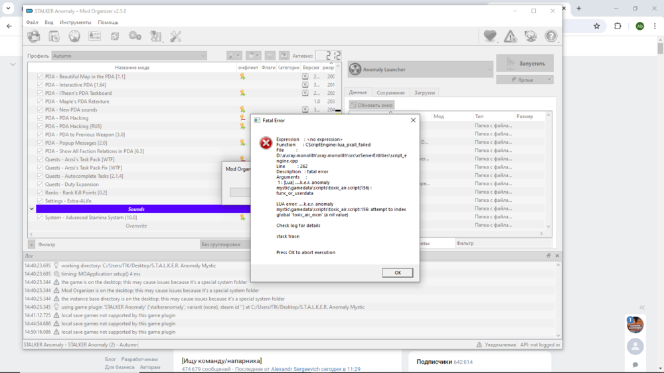Viewport: 664px width, 373px height.
Task: Toggle checkbox for Quests - Autocomplete Tasks [2.1.4]
Action: 40,176
